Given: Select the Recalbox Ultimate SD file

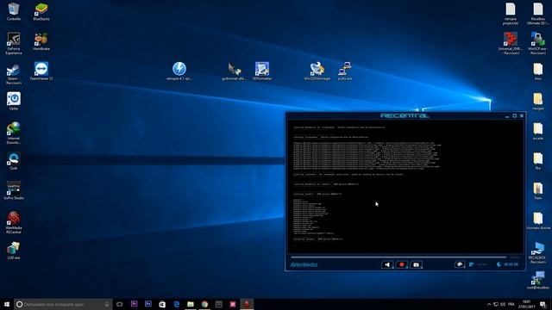Looking at the screenshot, I should click(x=538, y=14).
